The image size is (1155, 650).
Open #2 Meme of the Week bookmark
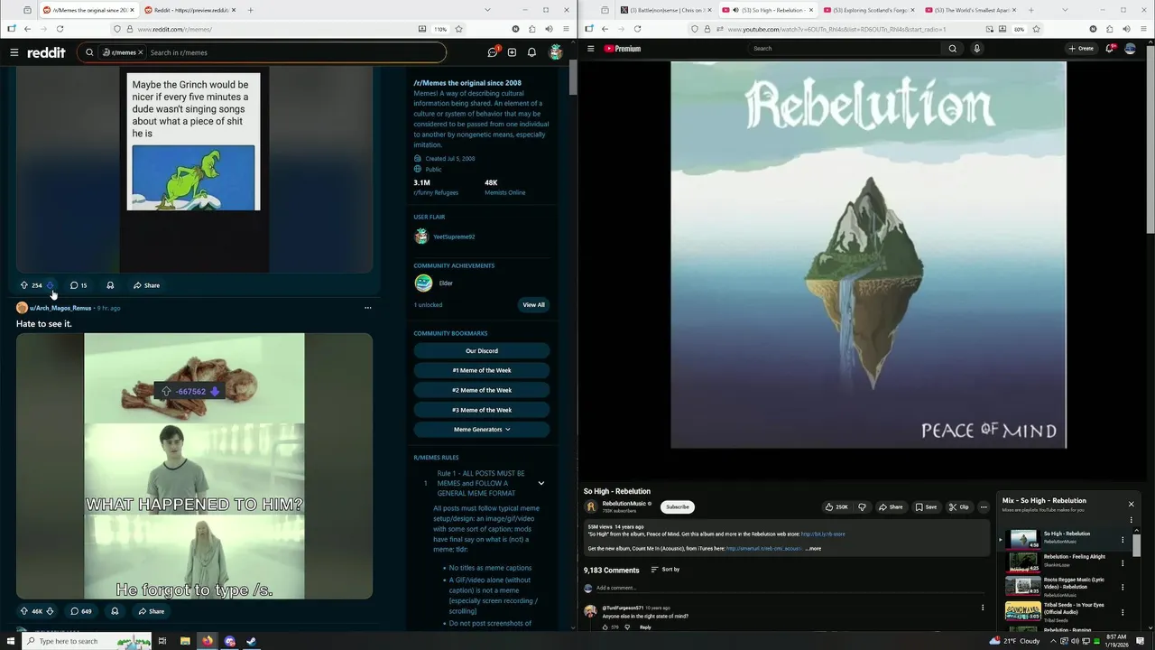click(482, 390)
